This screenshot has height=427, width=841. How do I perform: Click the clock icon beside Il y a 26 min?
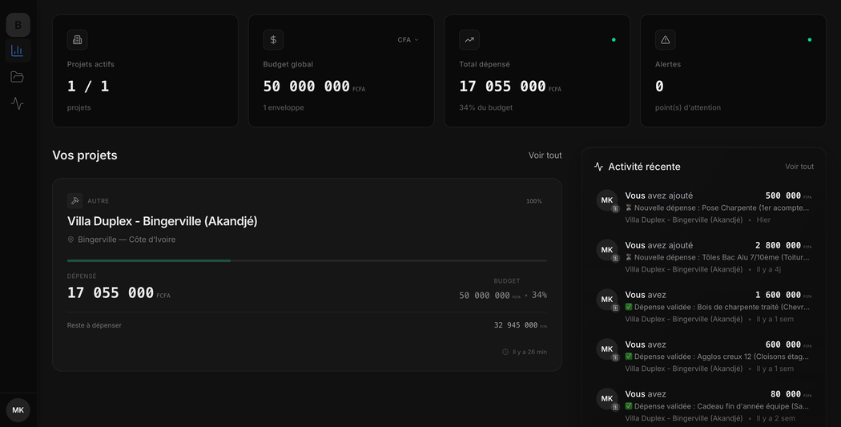[505, 352]
